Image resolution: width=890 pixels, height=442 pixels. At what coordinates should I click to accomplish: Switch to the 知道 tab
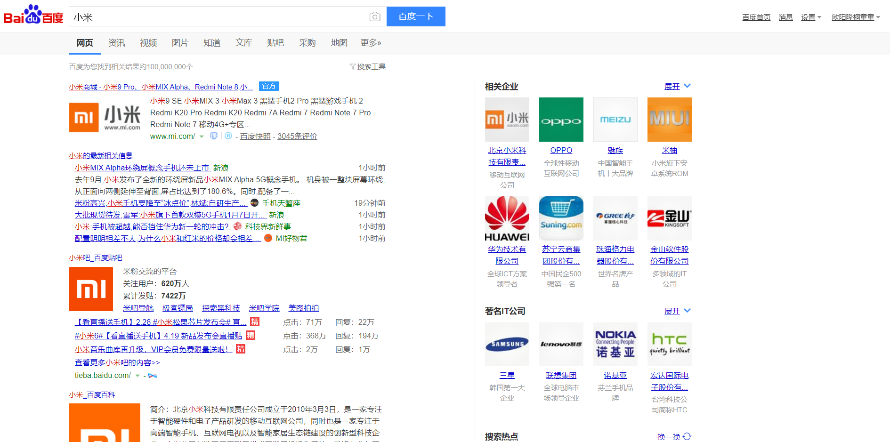click(x=212, y=43)
